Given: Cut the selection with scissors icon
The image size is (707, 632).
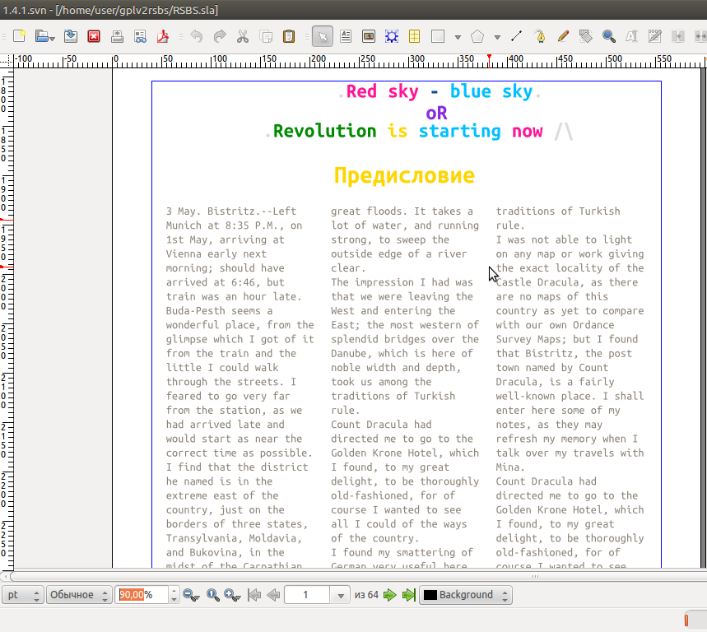Looking at the screenshot, I should click(x=243, y=36).
